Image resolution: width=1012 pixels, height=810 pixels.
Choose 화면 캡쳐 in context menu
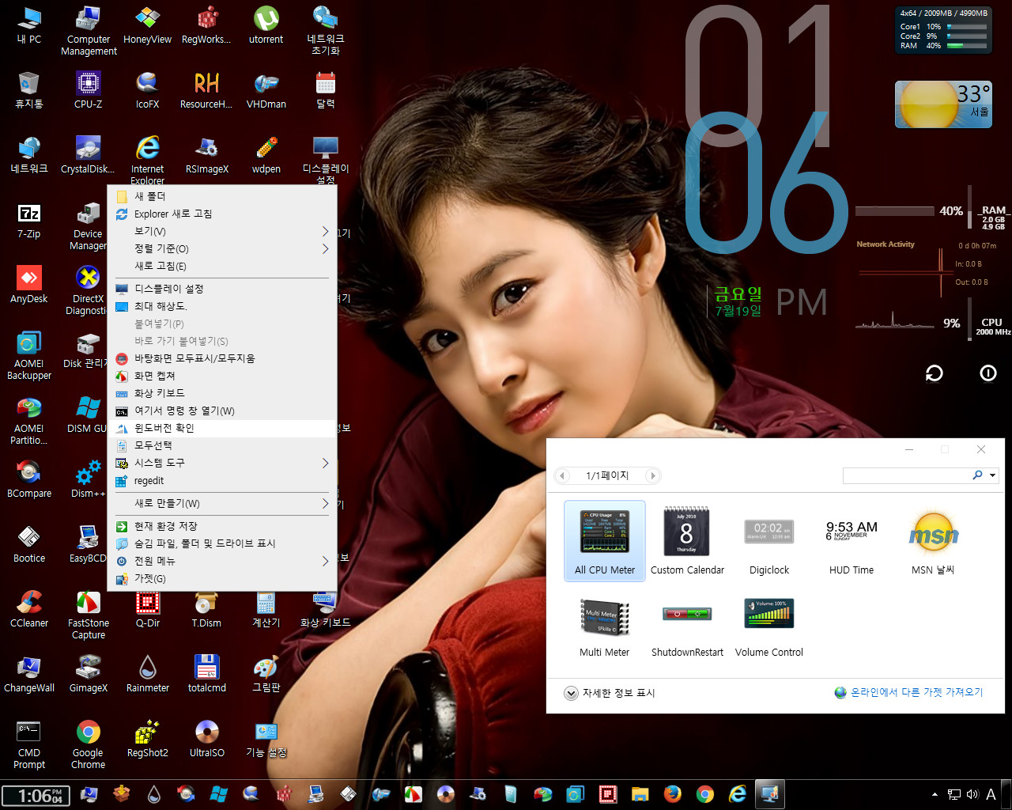pyautogui.click(x=221, y=376)
